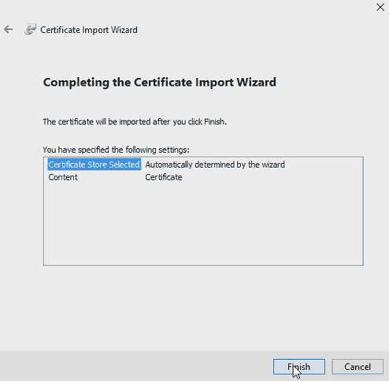
Task: Click the 'Certificate' content value
Action: pyautogui.click(x=164, y=177)
